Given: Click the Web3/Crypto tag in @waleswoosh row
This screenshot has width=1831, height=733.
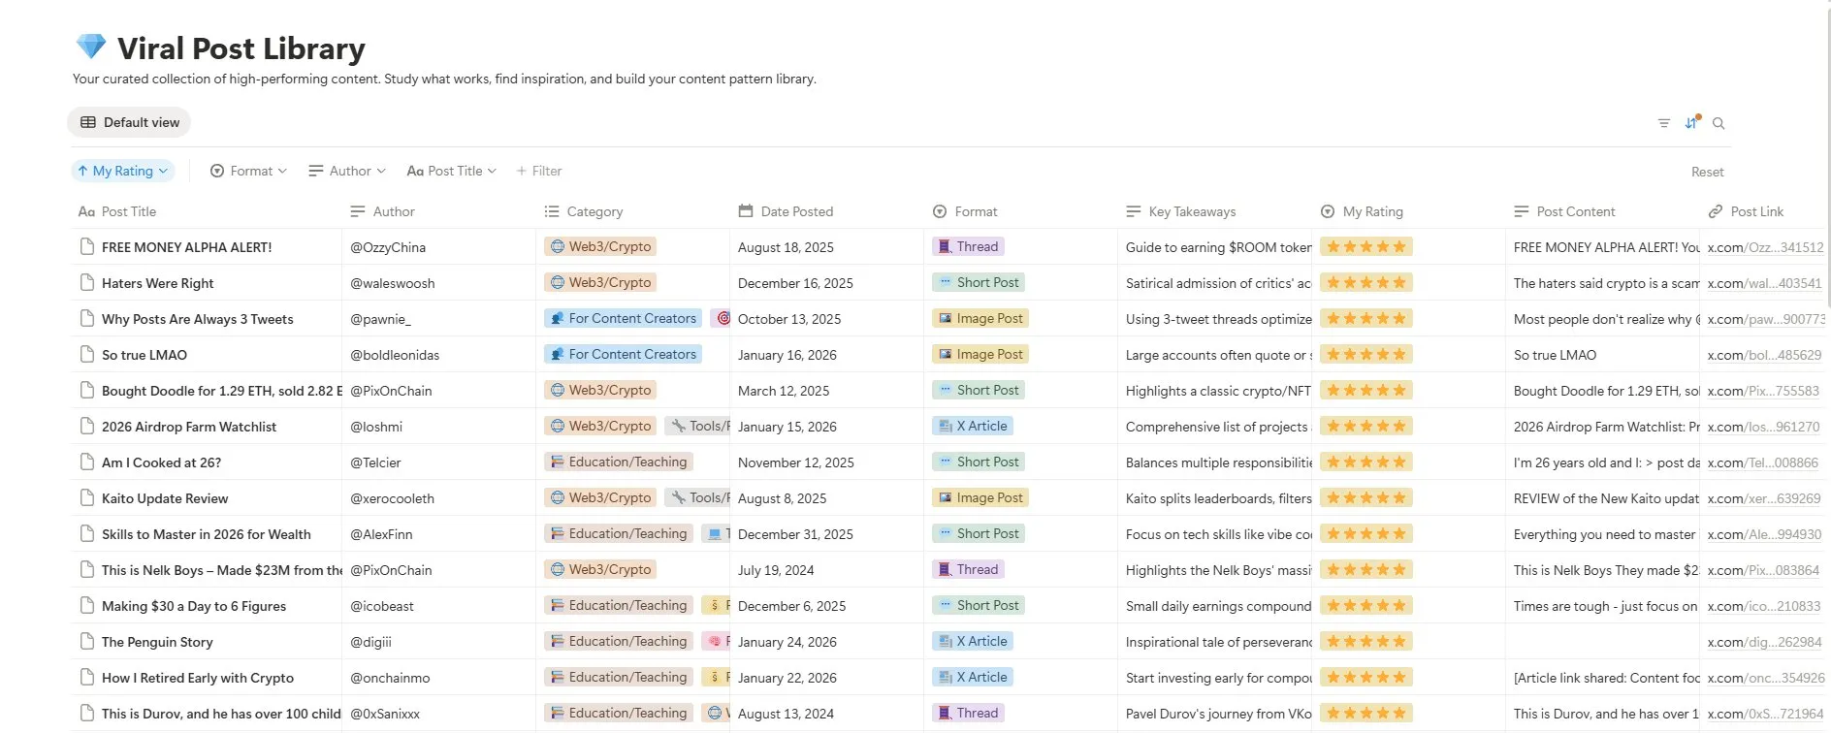Looking at the screenshot, I should point(600,282).
